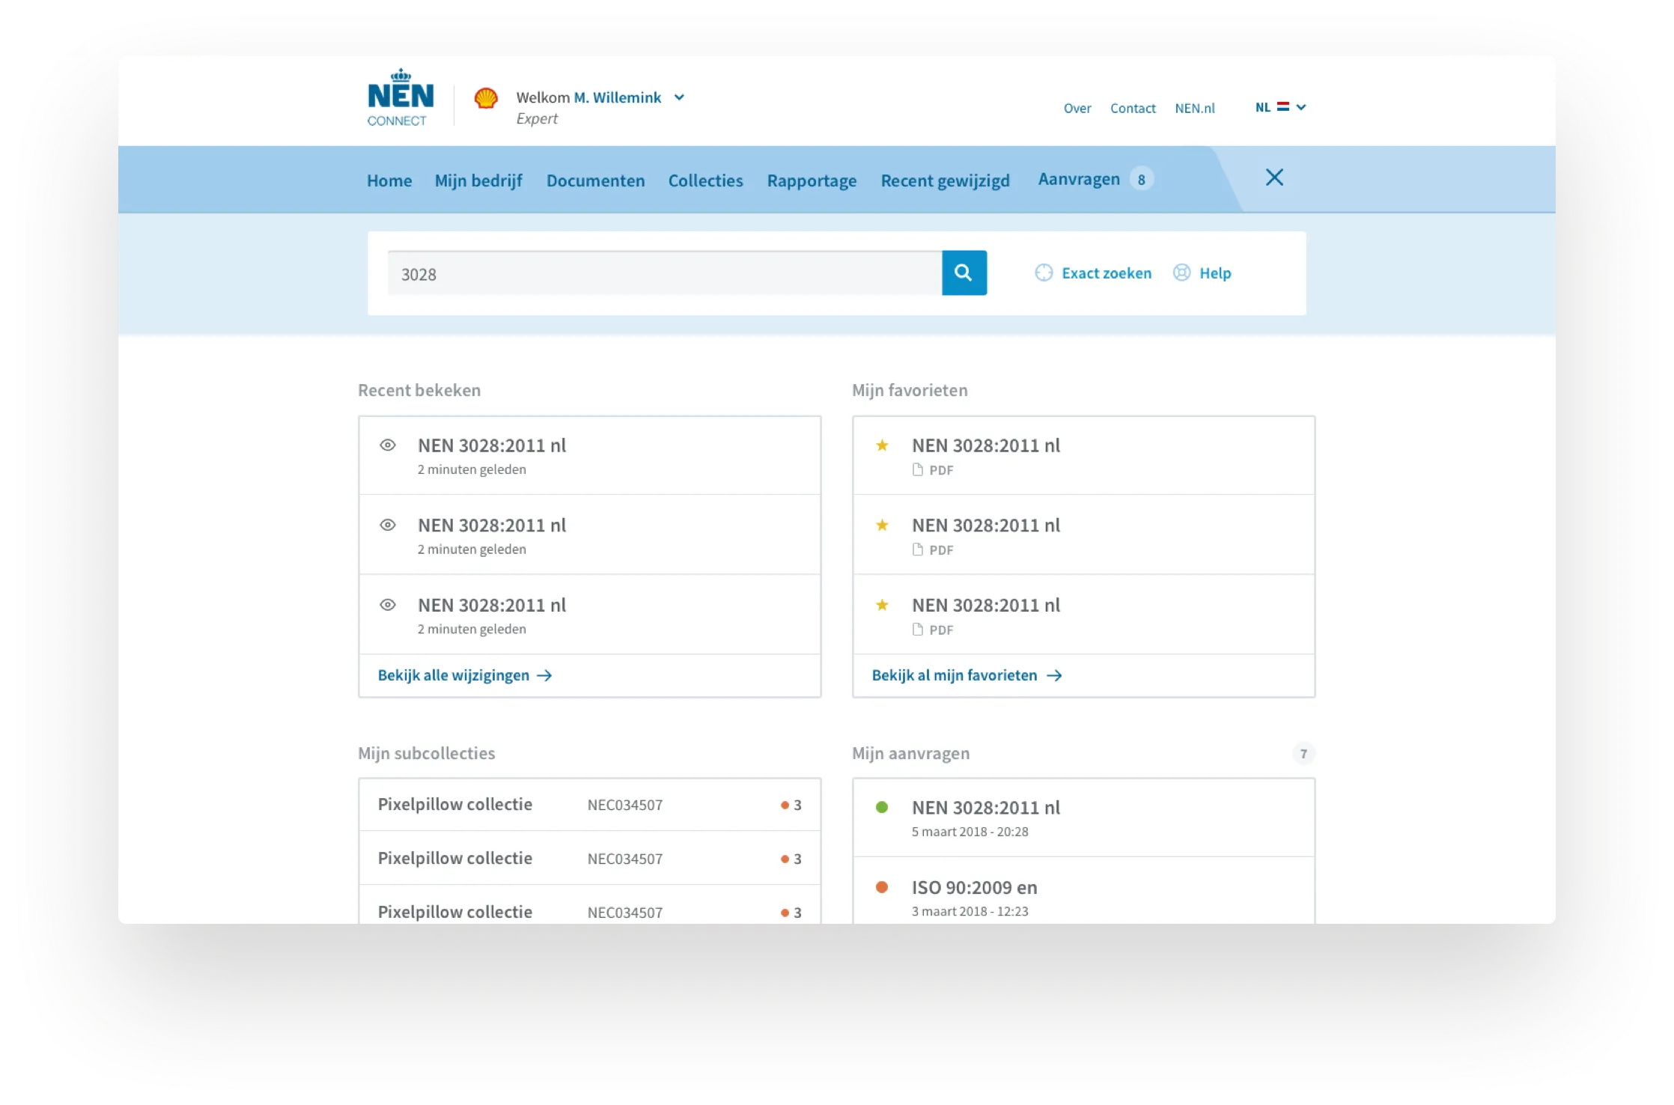The height and width of the screenshot is (1105, 1674).
Task: Select the Exact zoeken globe icon
Action: 1043,273
